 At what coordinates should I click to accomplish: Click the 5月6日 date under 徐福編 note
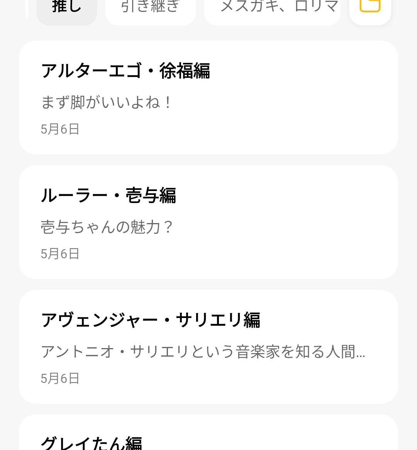coord(60,129)
